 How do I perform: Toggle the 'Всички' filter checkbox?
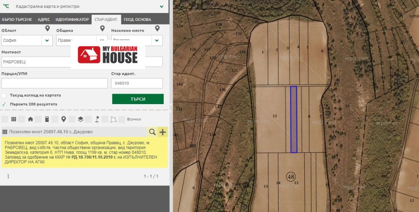pyautogui.click(x=122, y=119)
